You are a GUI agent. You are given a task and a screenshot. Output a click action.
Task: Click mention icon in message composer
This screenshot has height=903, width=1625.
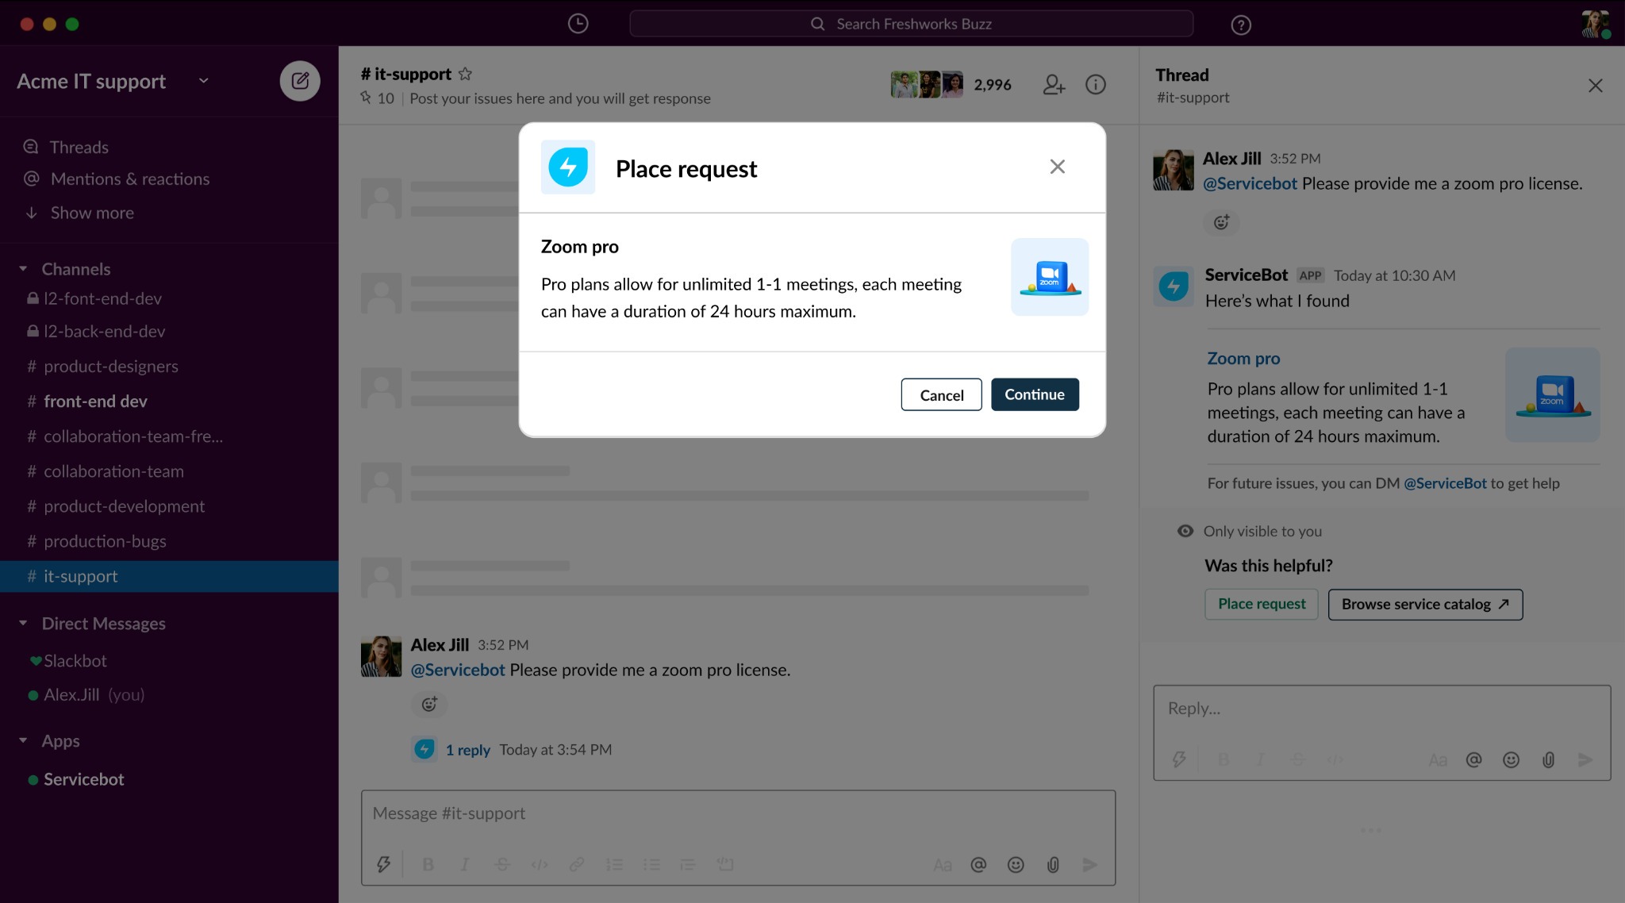click(x=978, y=864)
